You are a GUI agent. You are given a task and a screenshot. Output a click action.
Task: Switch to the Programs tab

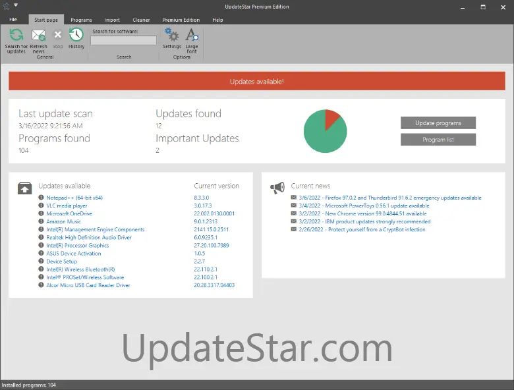point(81,20)
